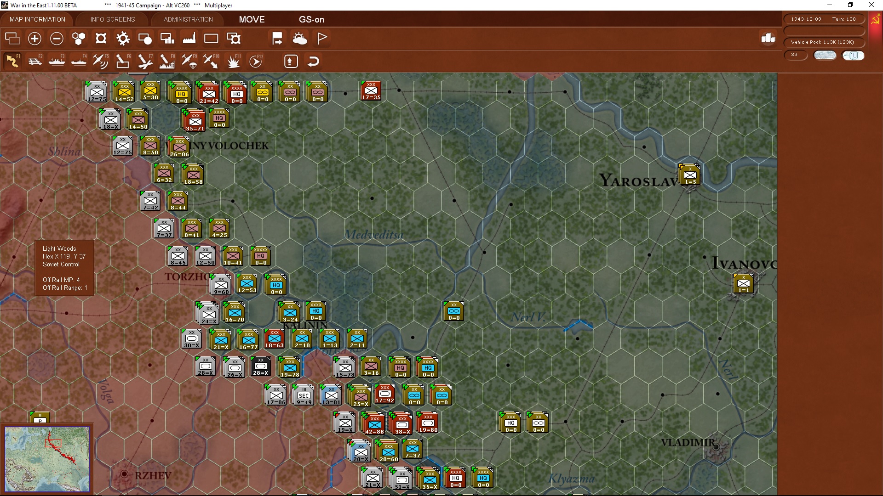This screenshot has width=883, height=496.
Task: Open the MAP INFORMATION menu
Action: point(37,19)
